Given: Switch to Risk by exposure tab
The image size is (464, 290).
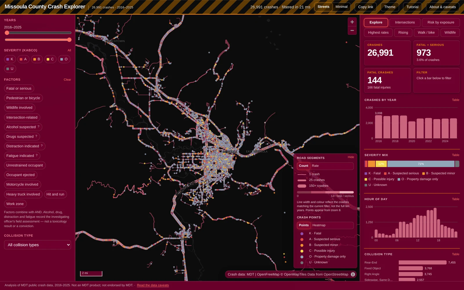Looking at the screenshot, I should [441, 22].
